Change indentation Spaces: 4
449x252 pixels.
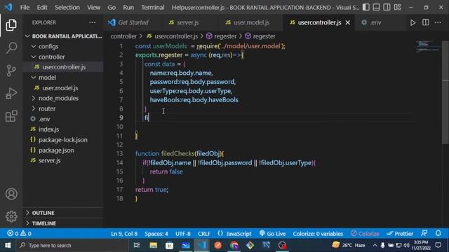[156, 233]
